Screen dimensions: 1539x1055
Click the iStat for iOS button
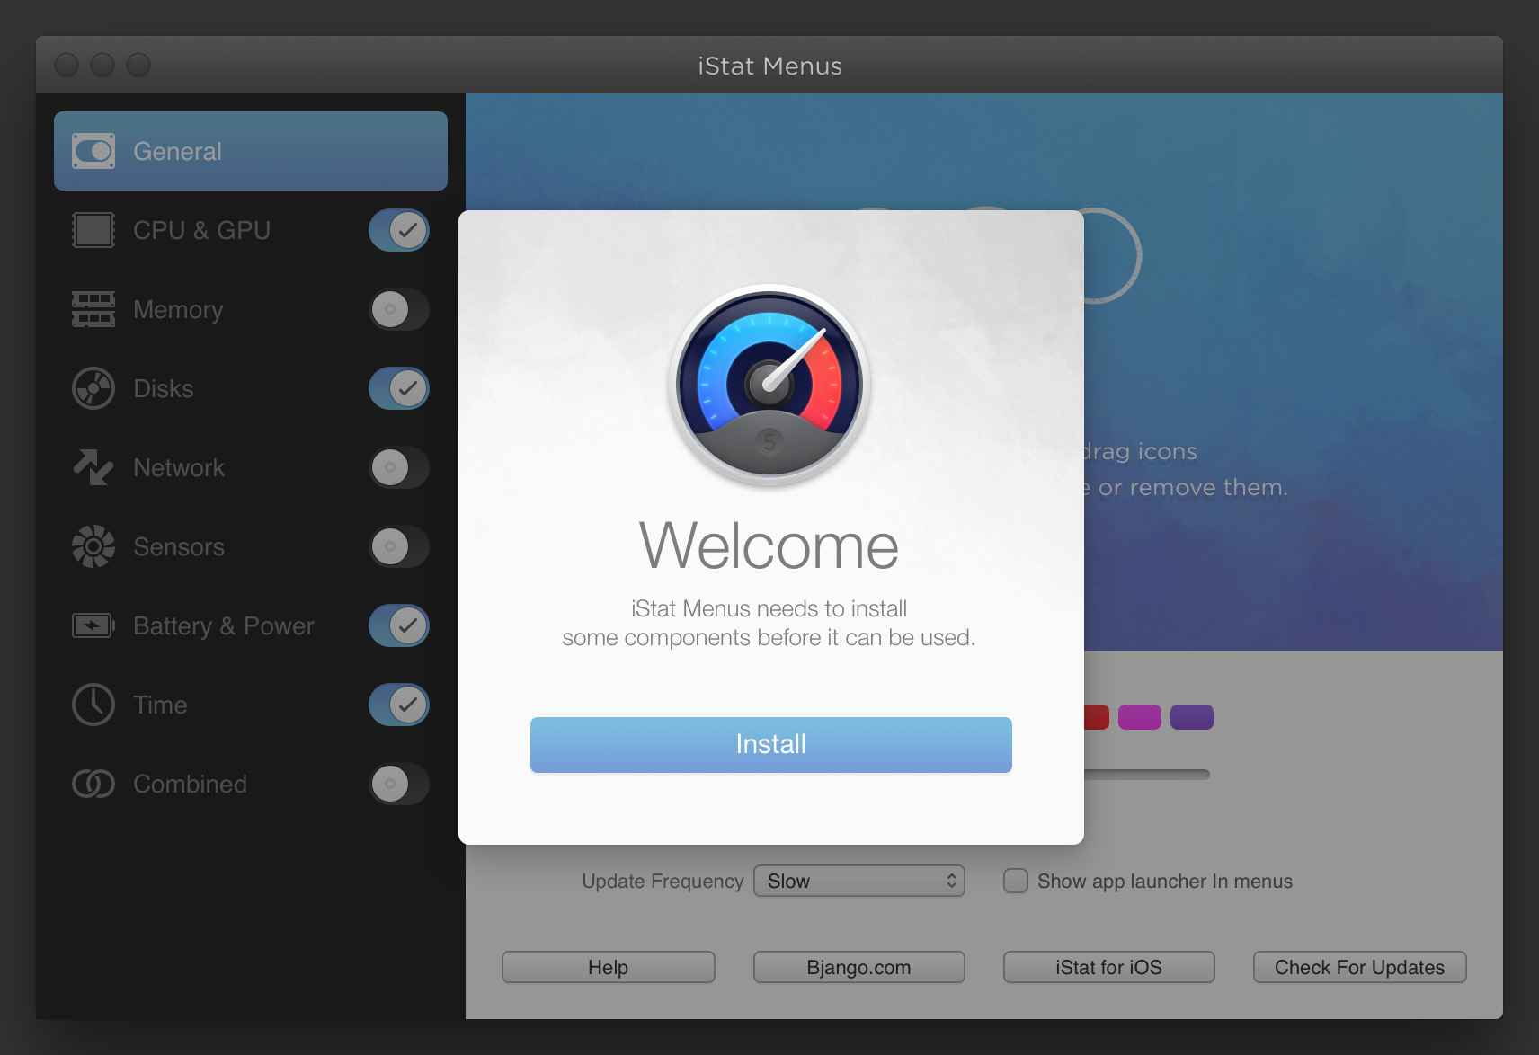pyautogui.click(x=1109, y=967)
